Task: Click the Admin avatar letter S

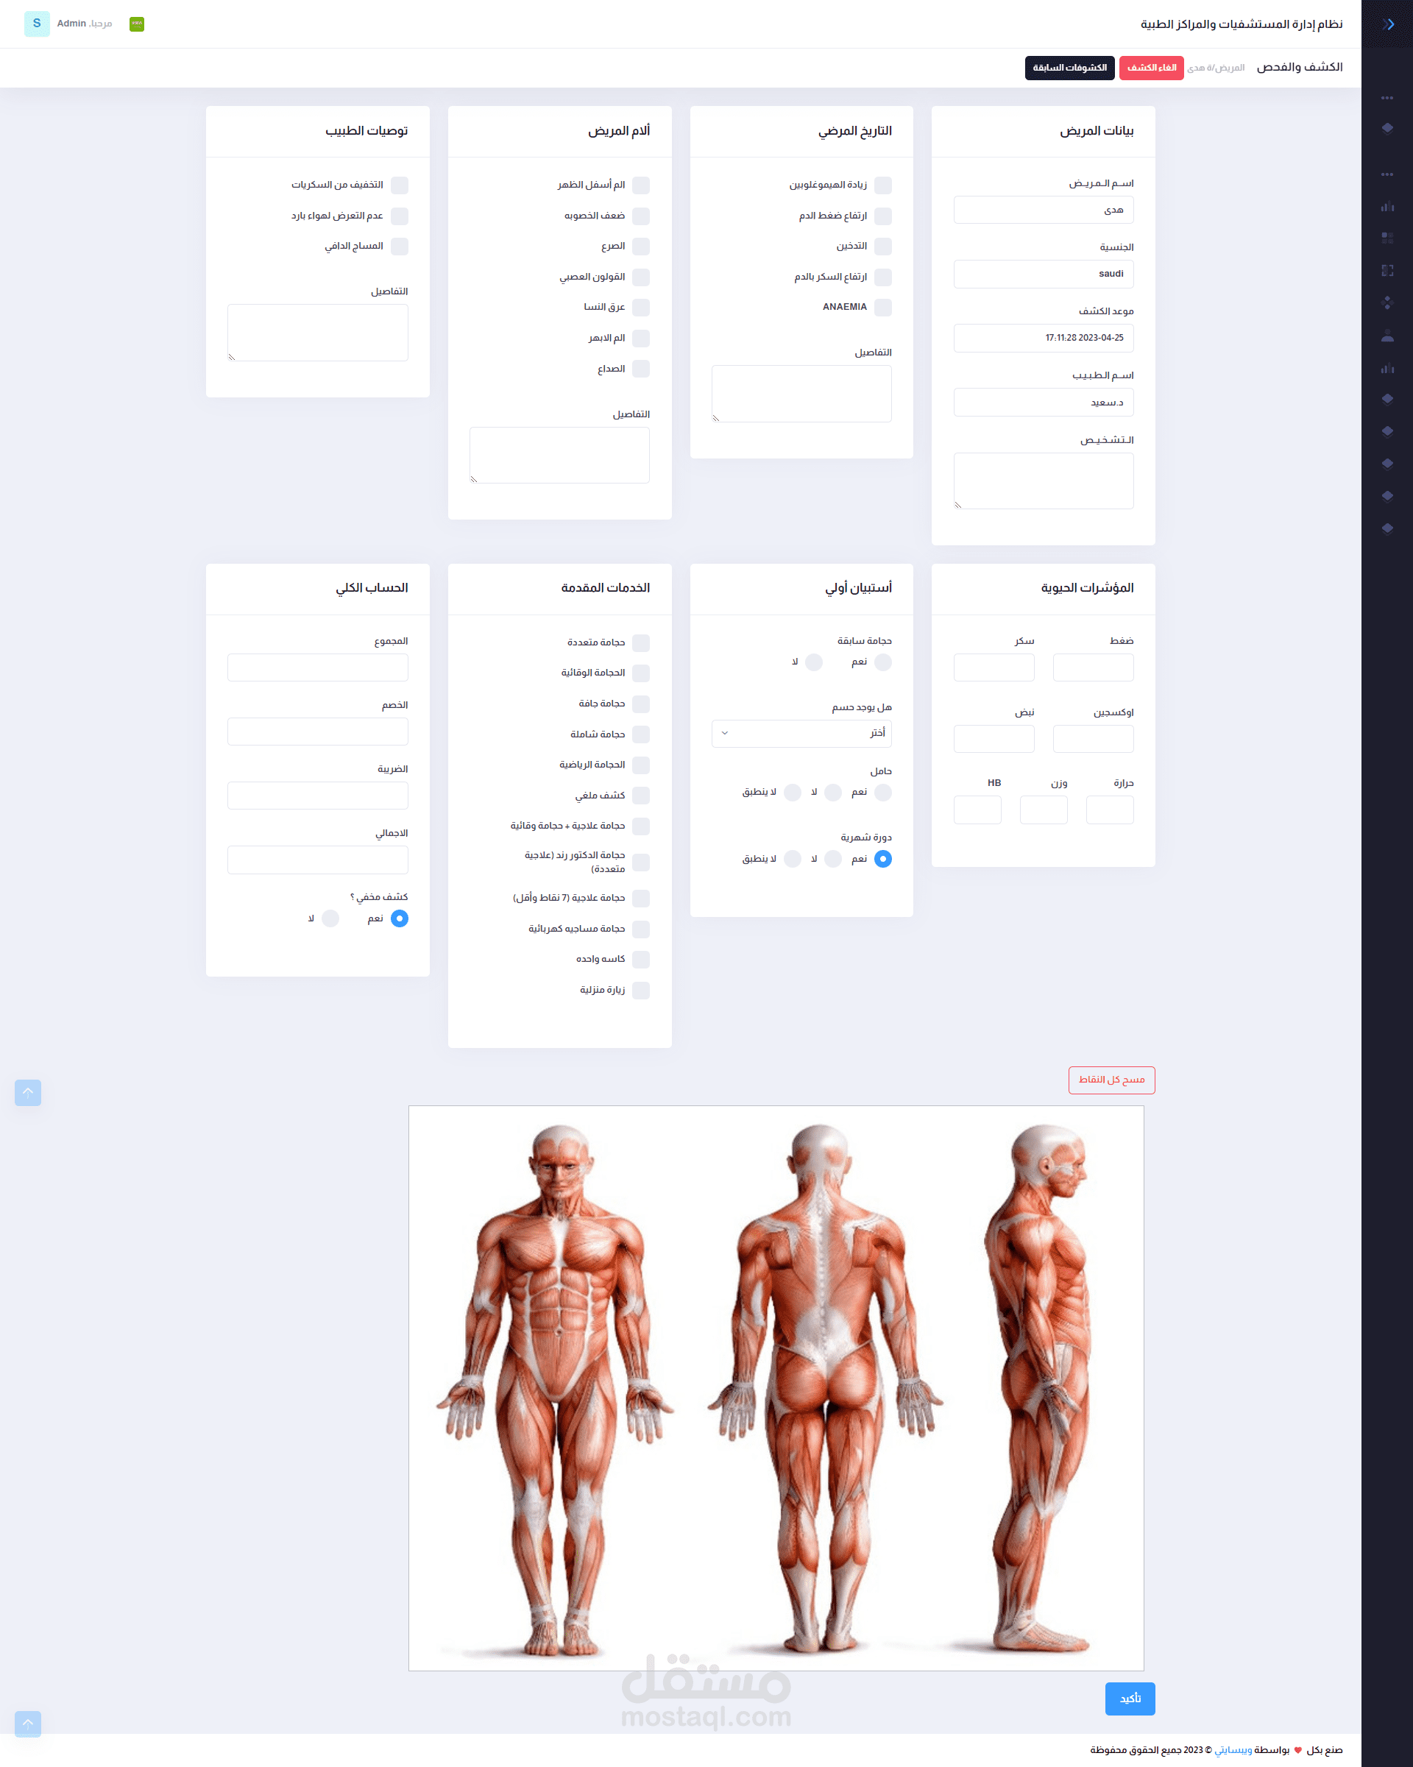Action: [36, 24]
